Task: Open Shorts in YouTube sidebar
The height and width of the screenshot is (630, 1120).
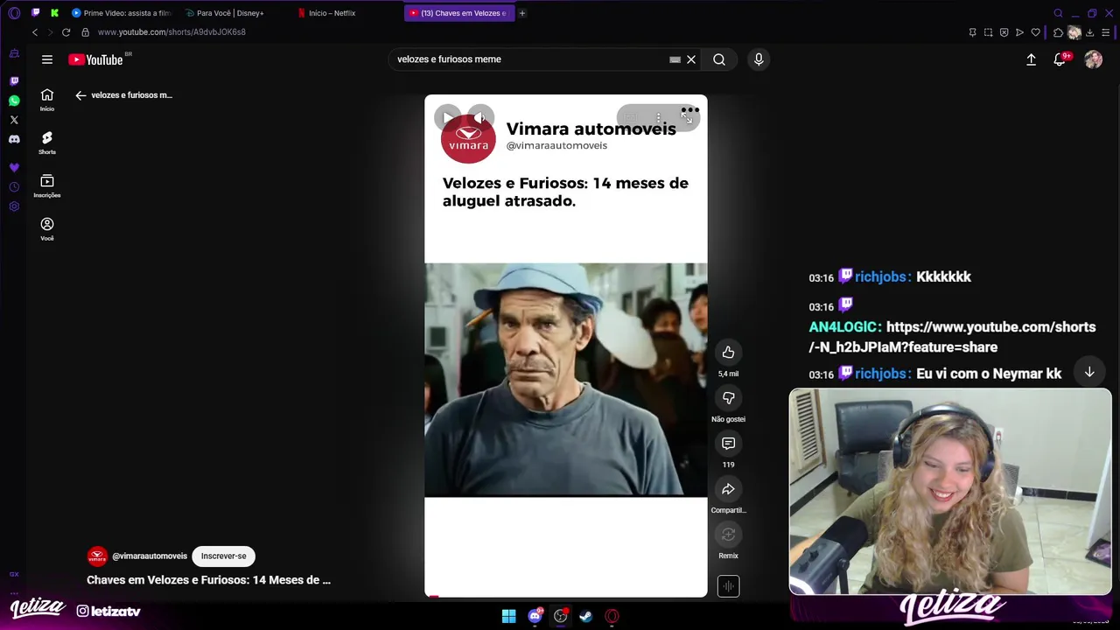Action: (x=47, y=143)
